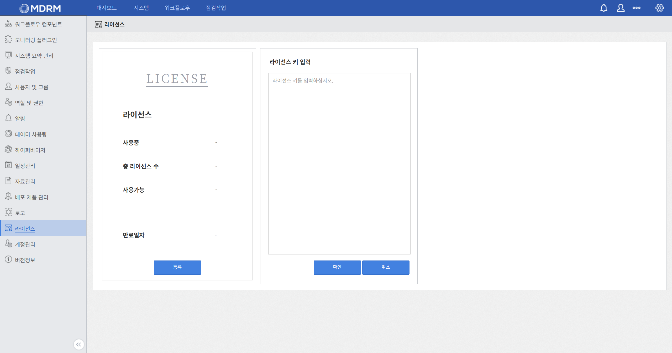Viewport: 672px width, 353px height.
Task: Open the Monitoring Plugin (모니터링 플러그인) puzzle icon
Action: [x=8, y=39]
